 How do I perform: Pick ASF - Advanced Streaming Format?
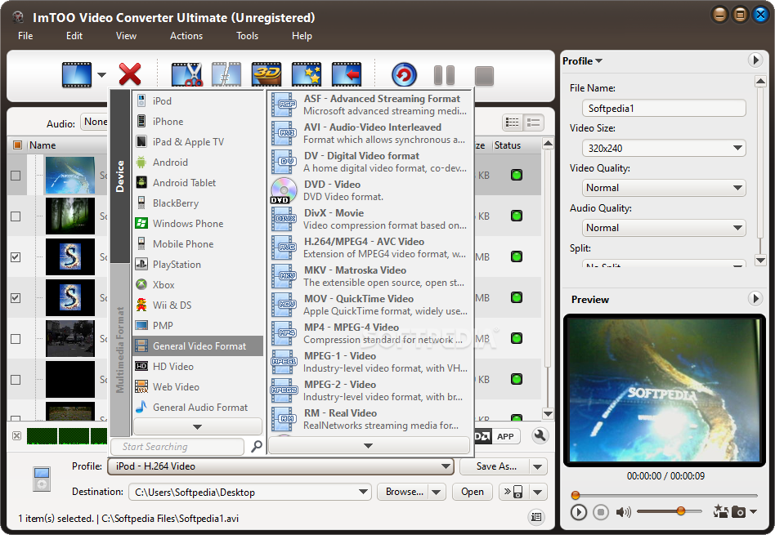368,105
